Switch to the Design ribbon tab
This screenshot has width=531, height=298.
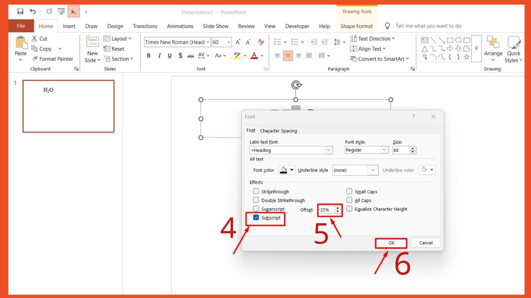[115, 26]
